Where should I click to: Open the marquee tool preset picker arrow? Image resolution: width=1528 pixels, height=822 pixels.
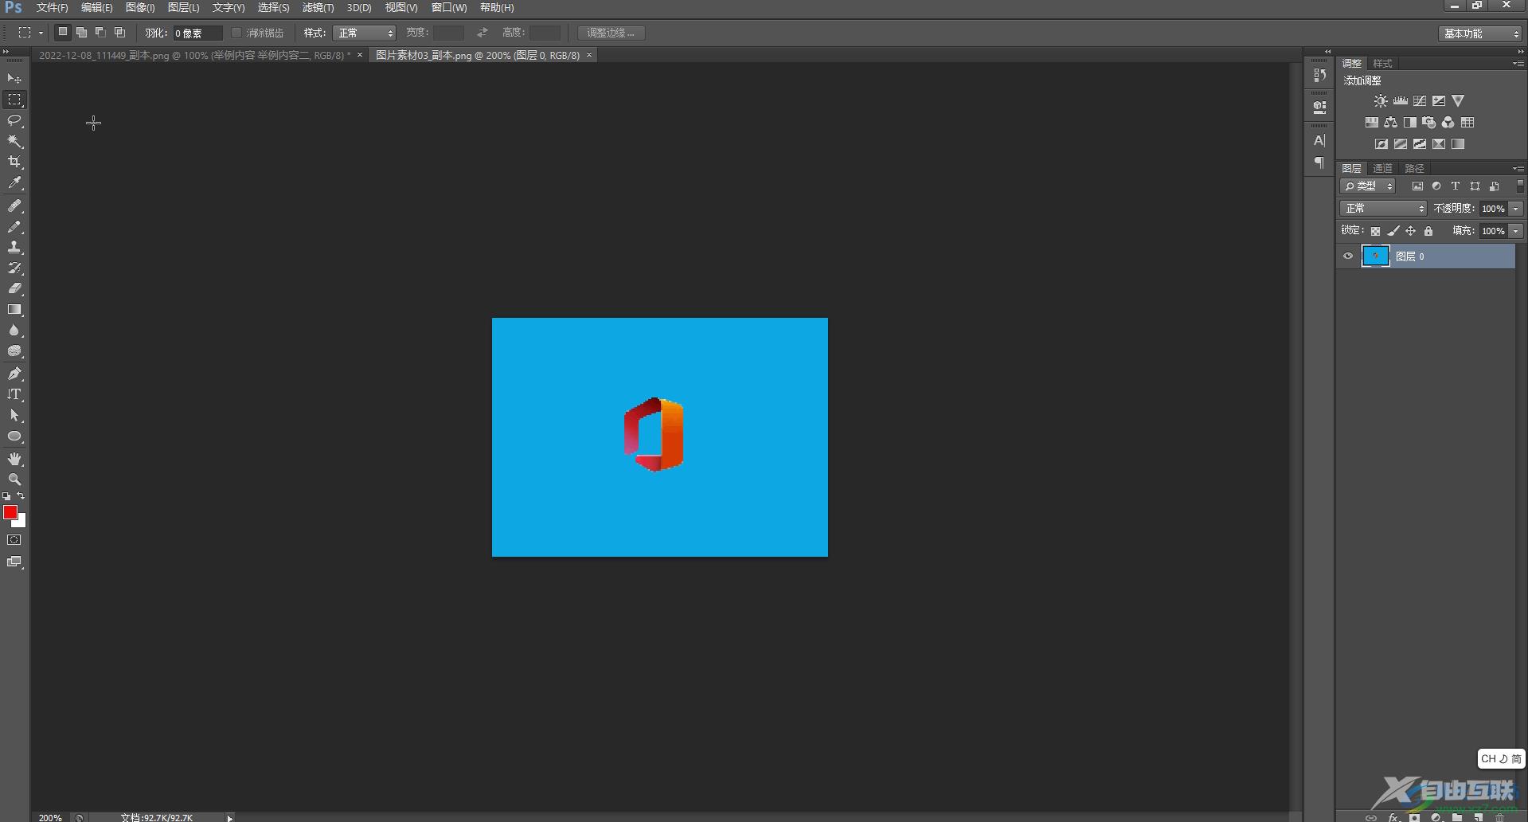pos(41,33)
